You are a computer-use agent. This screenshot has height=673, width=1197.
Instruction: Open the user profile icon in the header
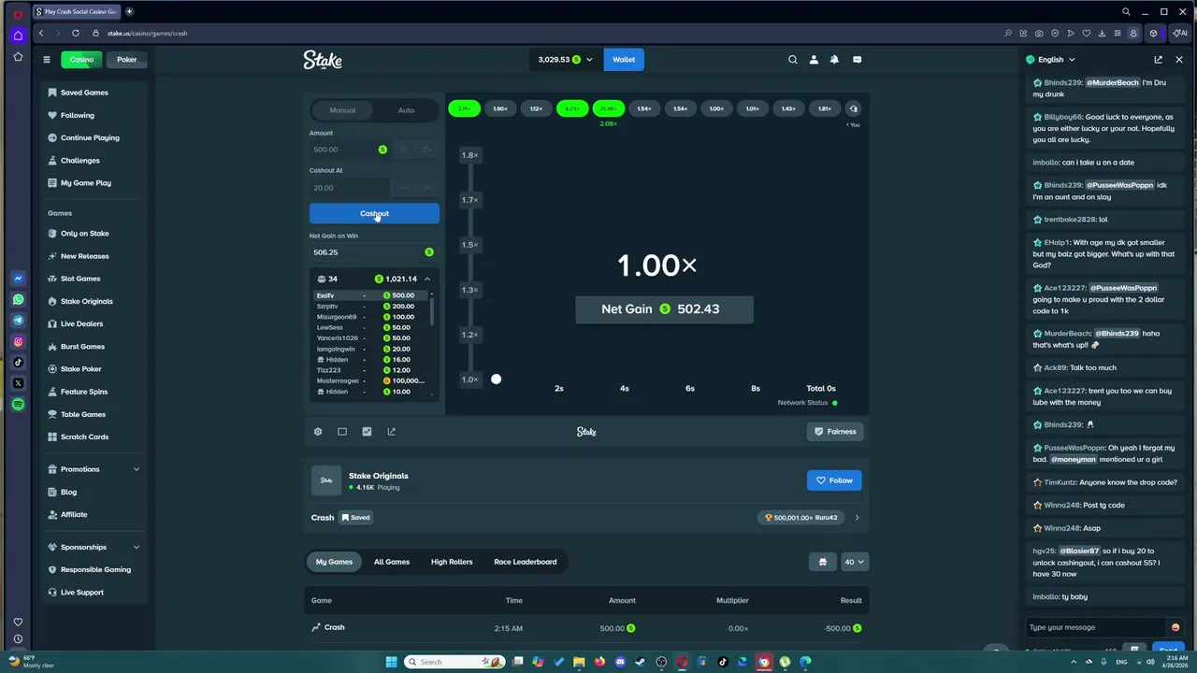[814, 60]
